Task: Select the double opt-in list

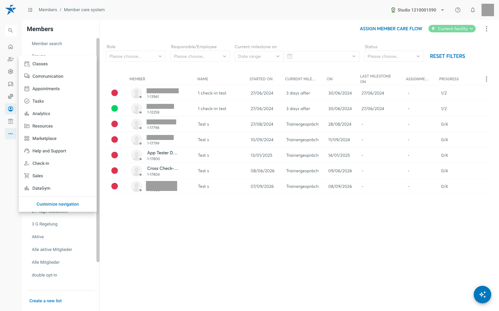Action: 44,275
